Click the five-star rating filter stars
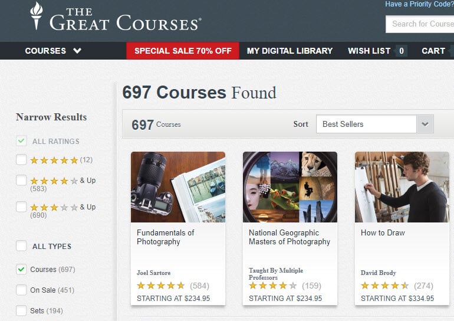The image size is (454, 321). click(54, 160)
